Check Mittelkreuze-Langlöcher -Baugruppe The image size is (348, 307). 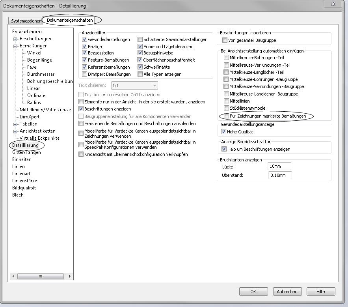[x=226, y=94]
